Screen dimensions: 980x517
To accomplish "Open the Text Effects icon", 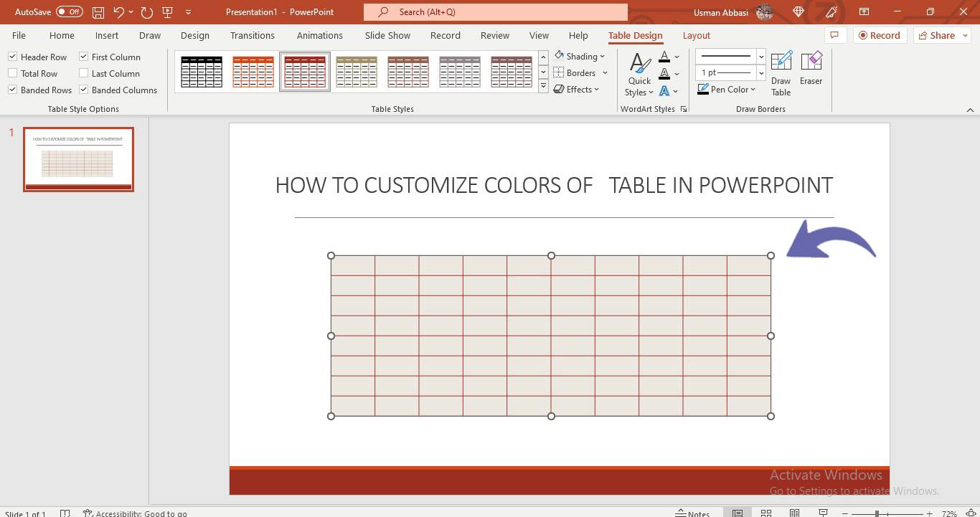I will (664, 90).
